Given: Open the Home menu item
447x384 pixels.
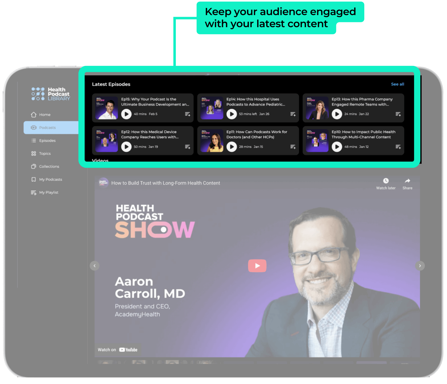Looking at the screenshot, I should pos(45,115).
